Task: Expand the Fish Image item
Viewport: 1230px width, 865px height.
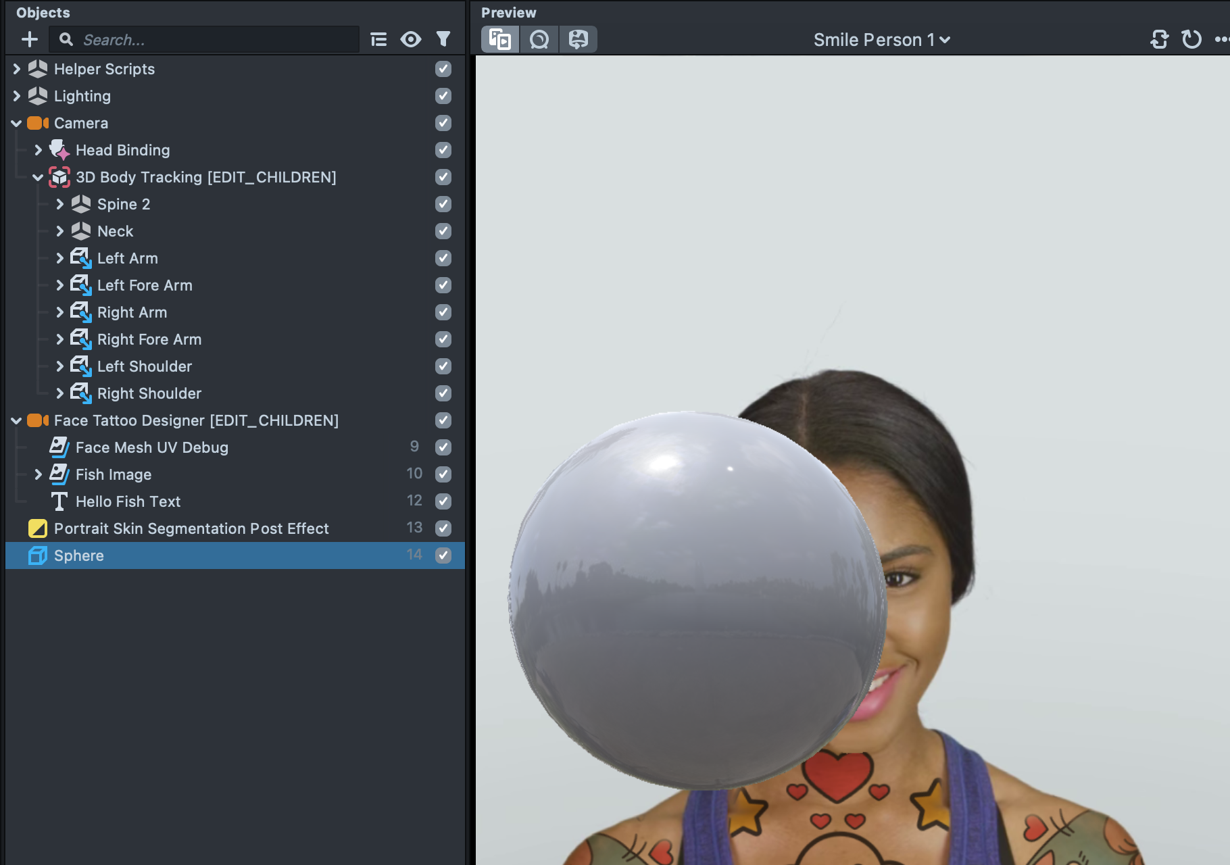Action: tap(39, 474)
